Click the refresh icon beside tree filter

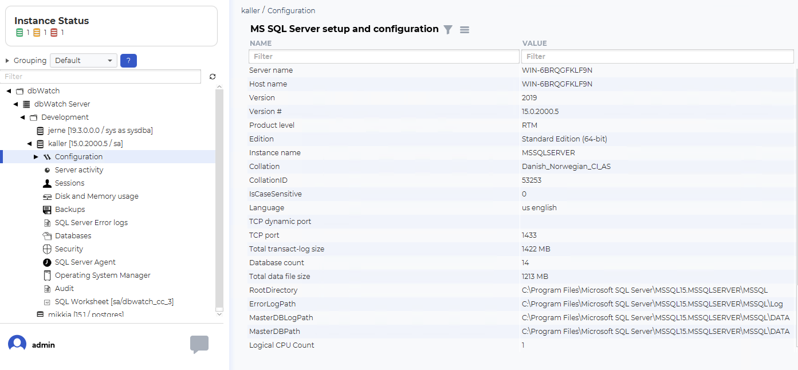(x=213, y=77)
